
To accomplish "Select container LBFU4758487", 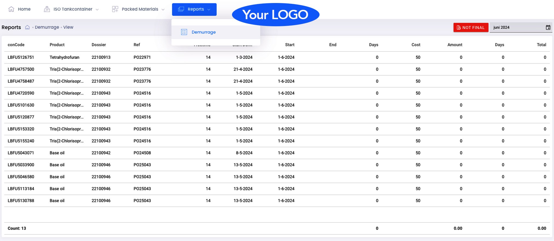I will tap(21, 81).
